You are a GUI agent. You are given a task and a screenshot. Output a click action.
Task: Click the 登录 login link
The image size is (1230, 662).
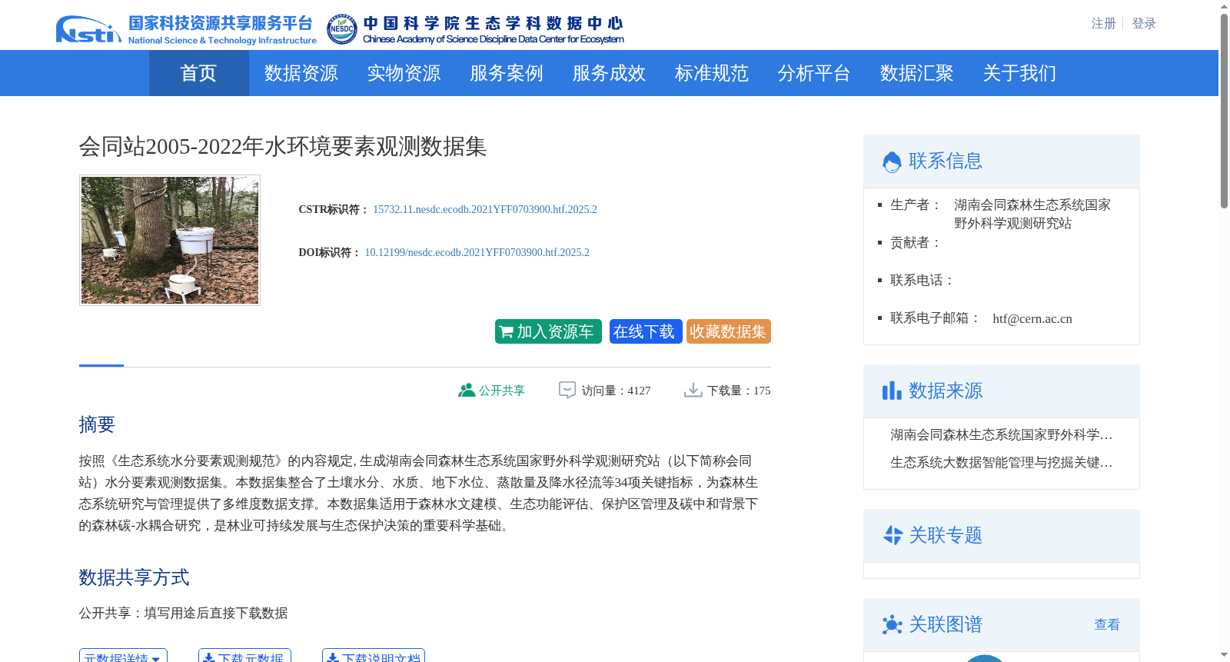pyautogui.click(x=1144, y=24)
